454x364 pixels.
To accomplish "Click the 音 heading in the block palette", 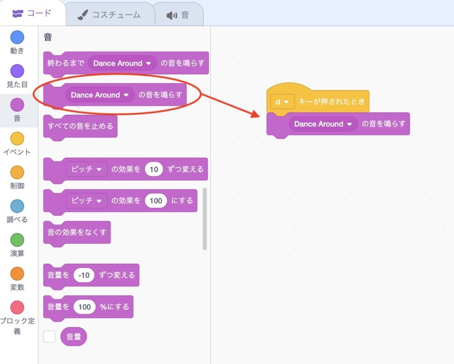I will pyautogui.click(x=48, y=37).
